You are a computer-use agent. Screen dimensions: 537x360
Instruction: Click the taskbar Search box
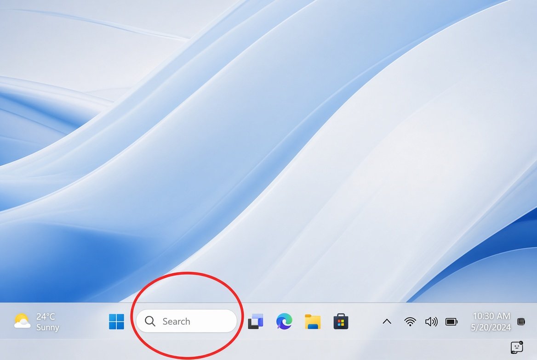tap(186, 321)
